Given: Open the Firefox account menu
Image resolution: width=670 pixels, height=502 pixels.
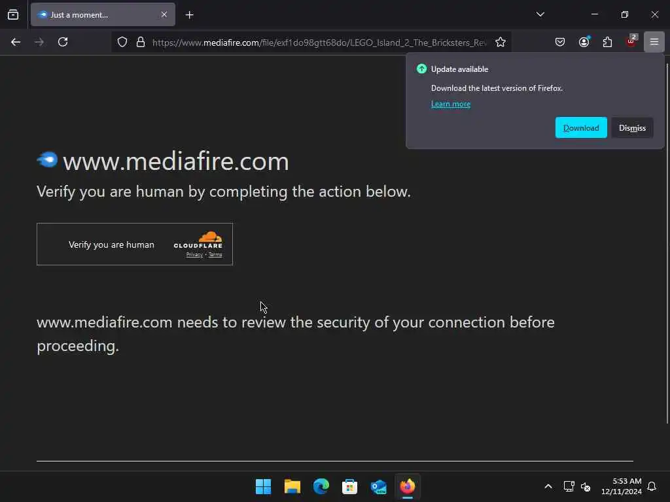Looking at the screenshot, I should coord(584,42).
